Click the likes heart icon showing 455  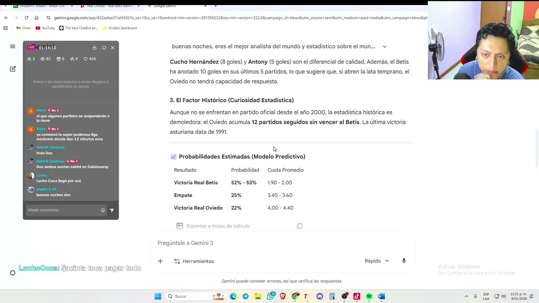[x=85, y=59]
